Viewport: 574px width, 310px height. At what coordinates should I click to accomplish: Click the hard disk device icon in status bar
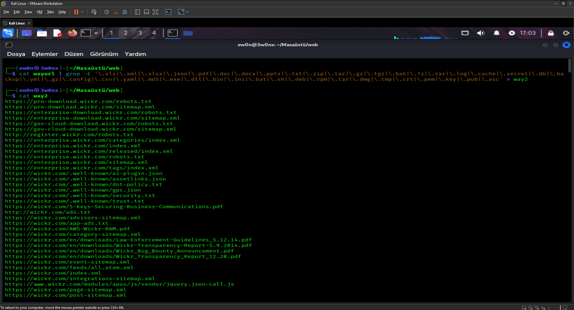pyautogui.click(x=524, y=308)
